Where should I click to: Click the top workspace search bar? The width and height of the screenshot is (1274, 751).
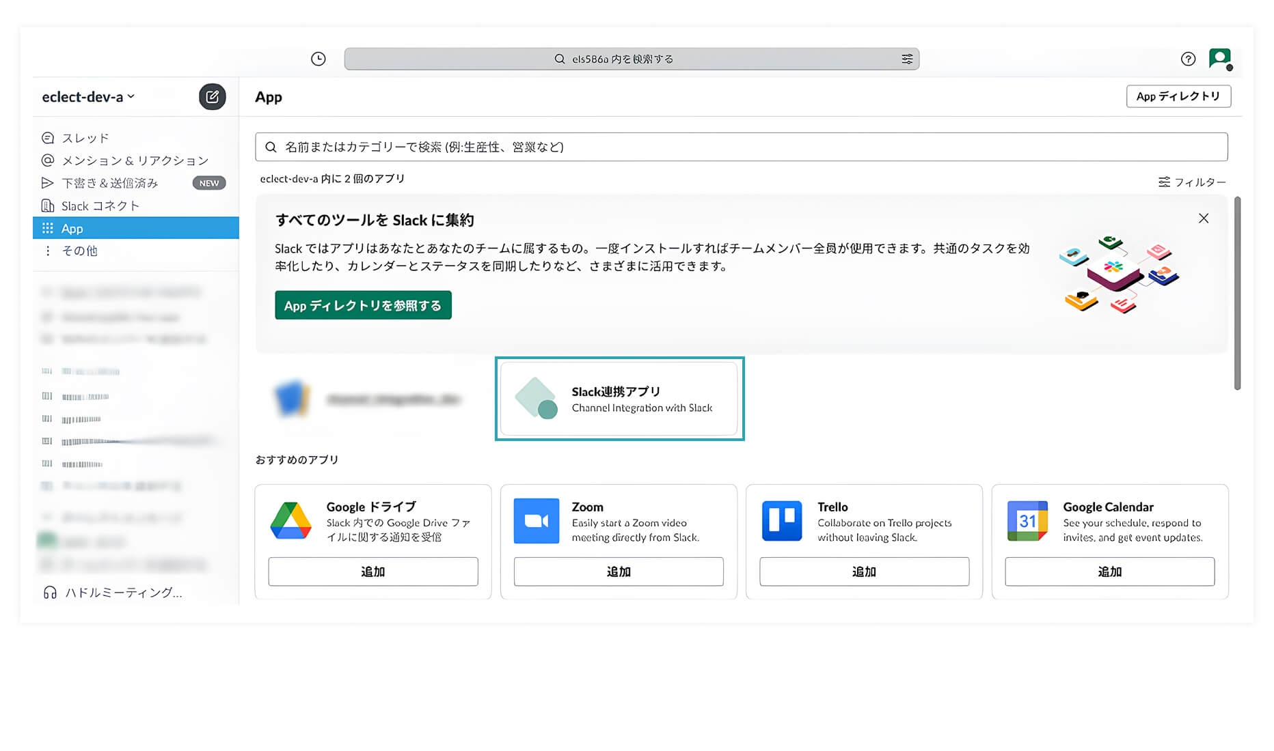(632, 59)
